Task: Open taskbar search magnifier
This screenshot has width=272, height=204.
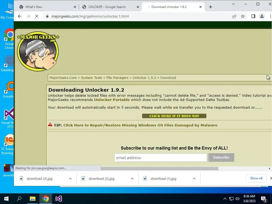Action: 19,199
